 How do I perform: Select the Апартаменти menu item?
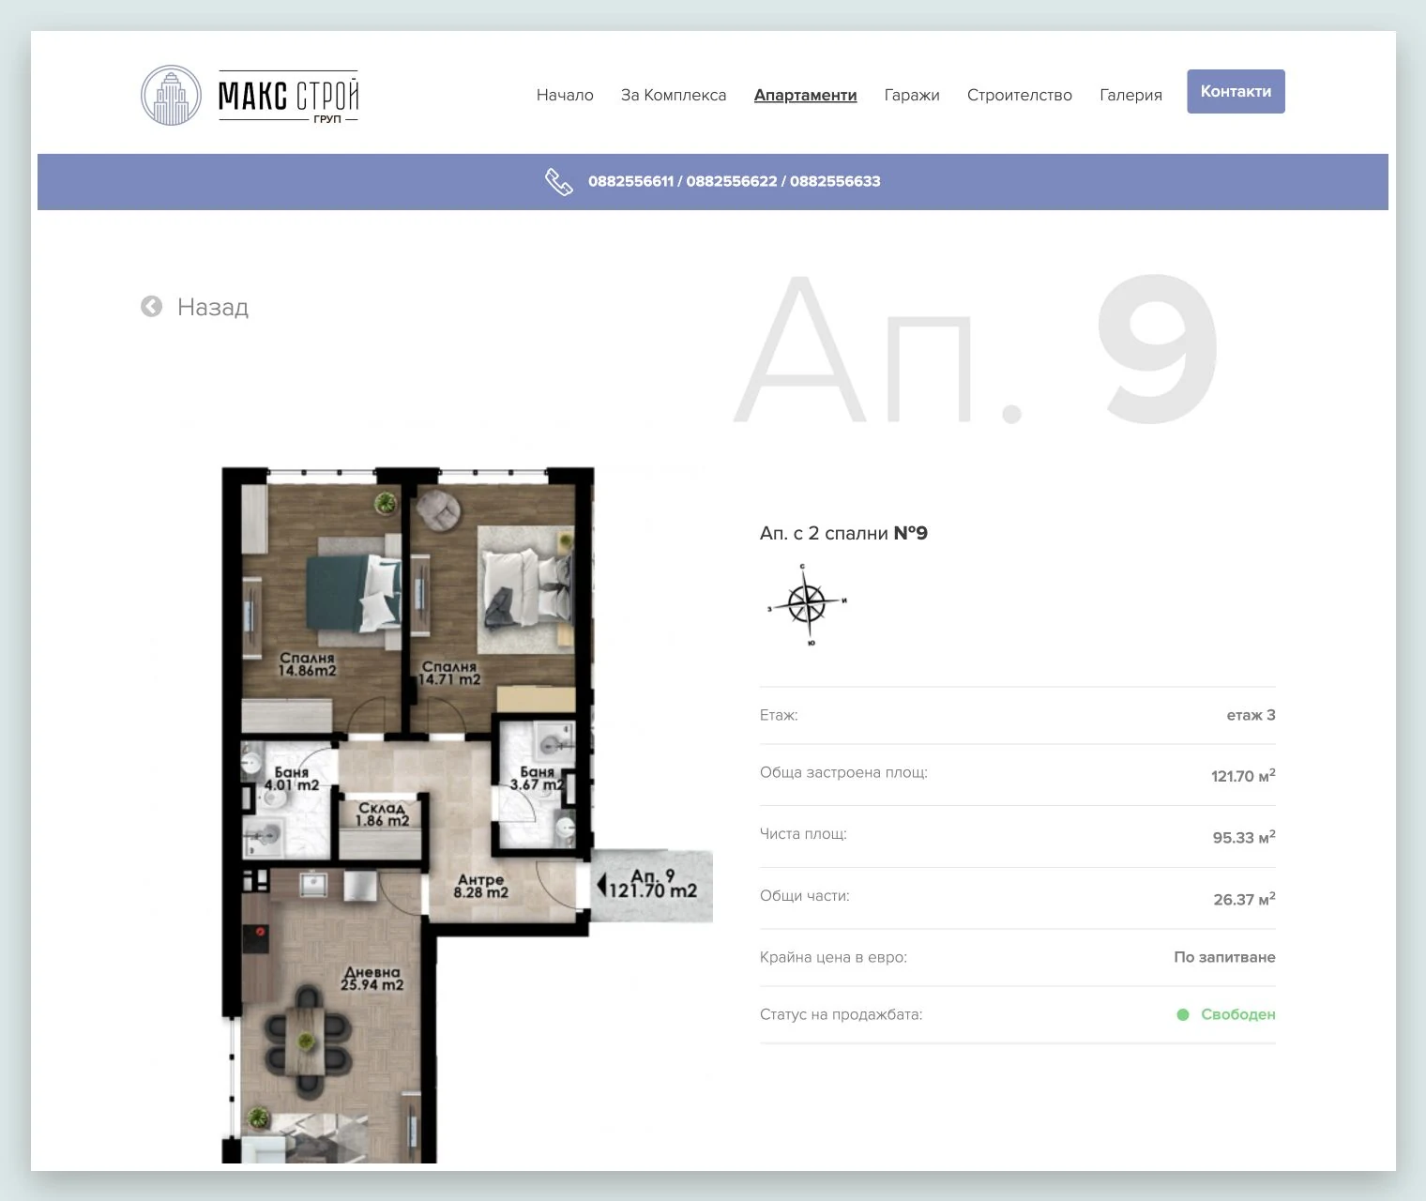pos(806,95)
